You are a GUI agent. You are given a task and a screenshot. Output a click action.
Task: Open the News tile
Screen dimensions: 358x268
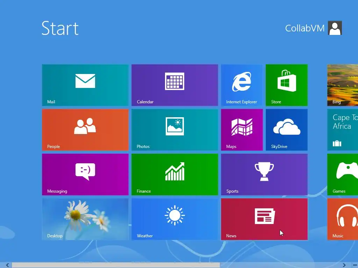264,219
